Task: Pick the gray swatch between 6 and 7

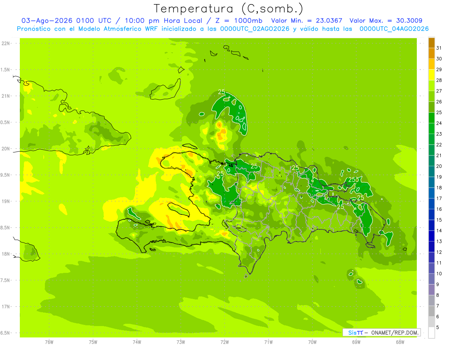Action: [x=431, y=311]
